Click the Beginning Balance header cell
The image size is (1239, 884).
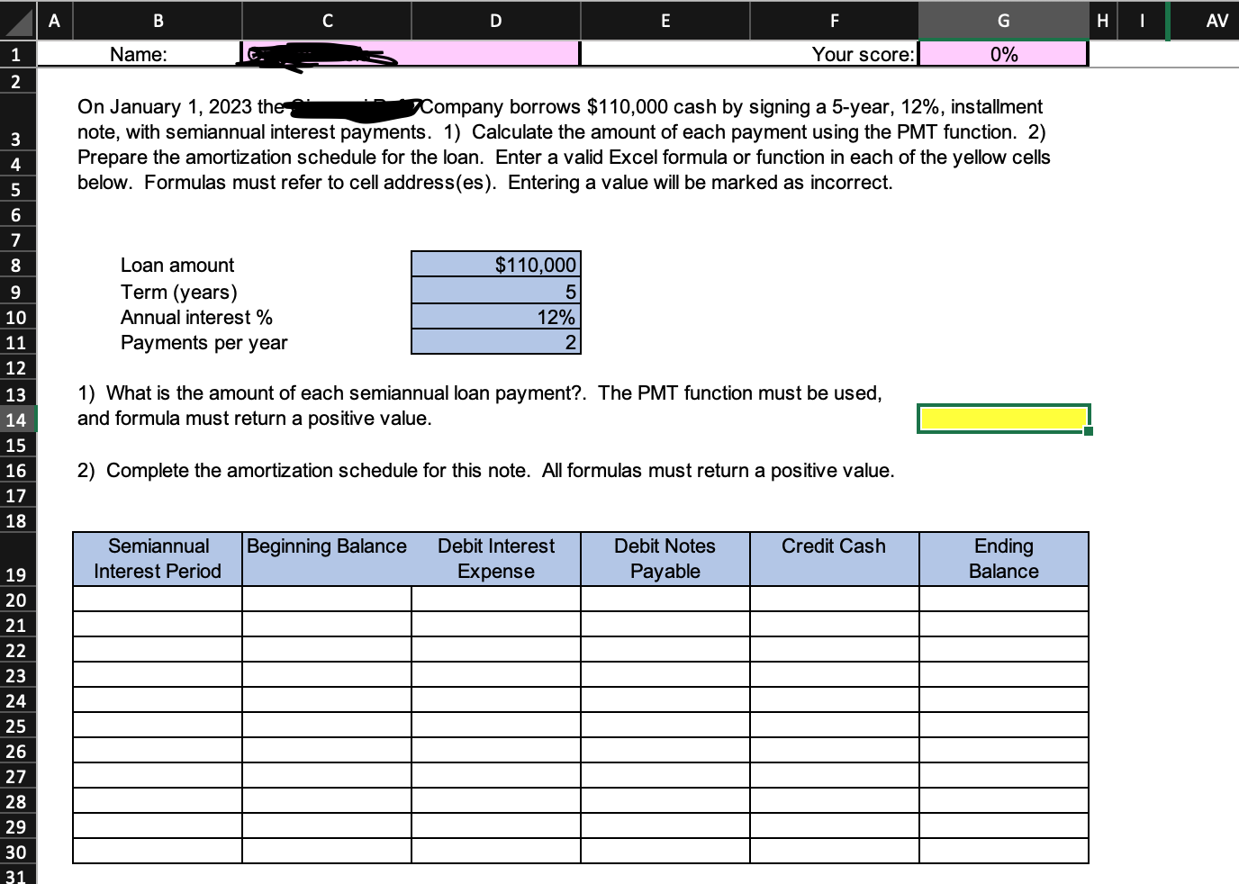click(327, 559)
